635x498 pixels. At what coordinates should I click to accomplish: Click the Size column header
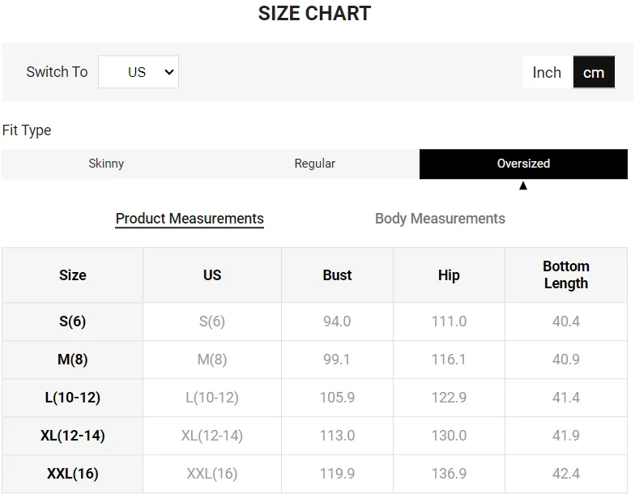pos(72,275)
